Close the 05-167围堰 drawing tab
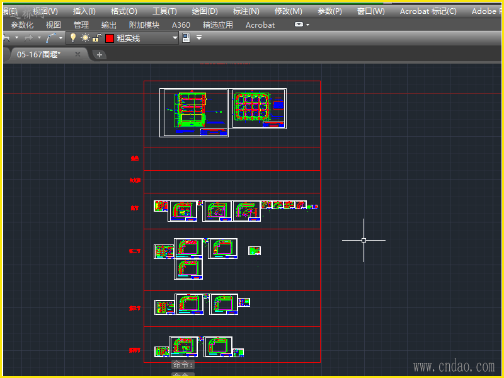The image size is (504, 378). point(78,54)
